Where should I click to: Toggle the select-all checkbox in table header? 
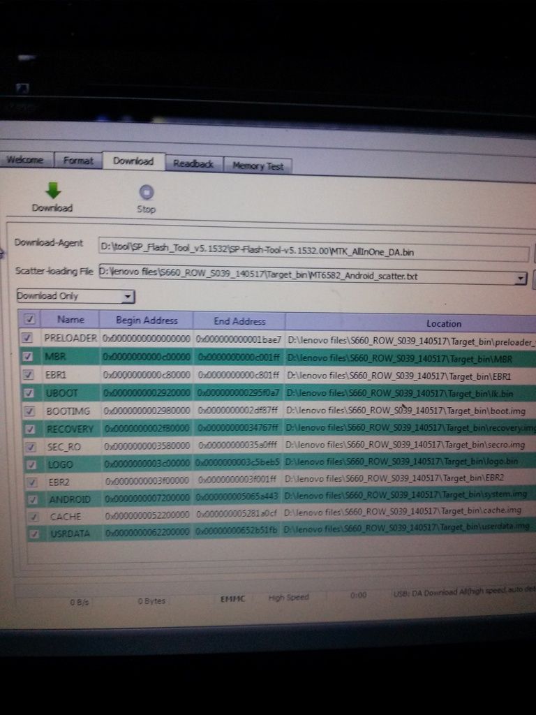(29, 319)
